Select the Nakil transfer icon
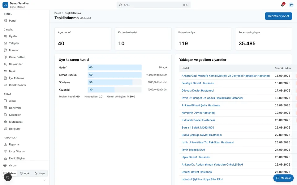This screenshot has height=185, width=297. [5, 71]
